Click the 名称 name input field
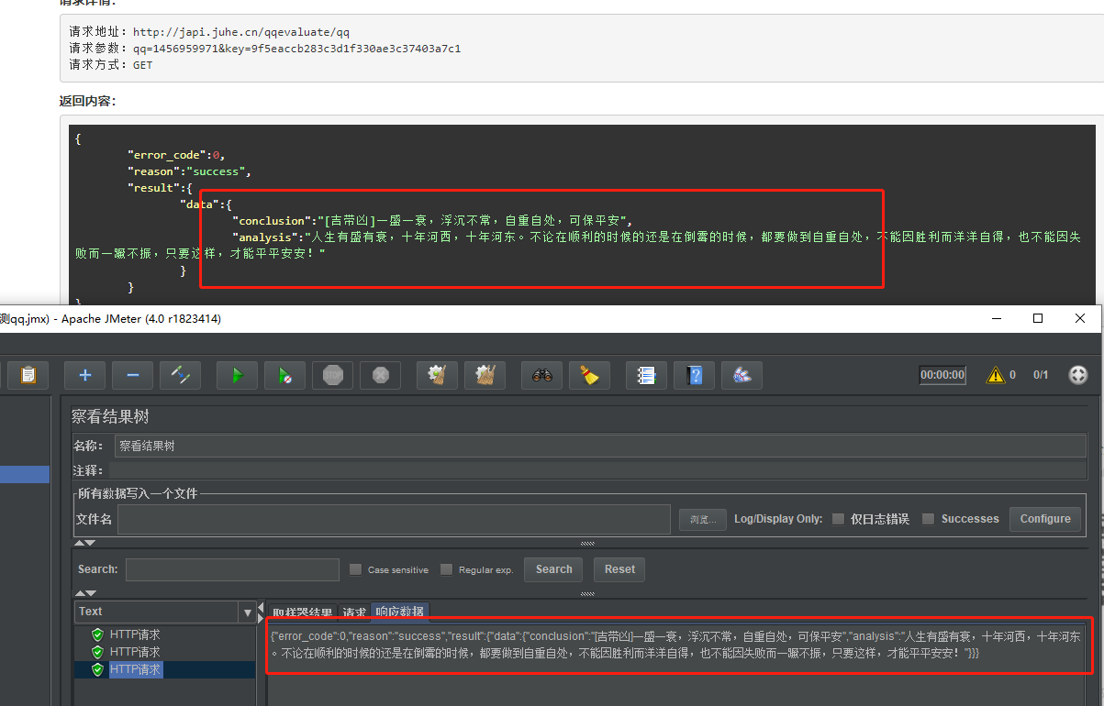The height and width of the screenshot is (706, 1104). coord(601,446)
